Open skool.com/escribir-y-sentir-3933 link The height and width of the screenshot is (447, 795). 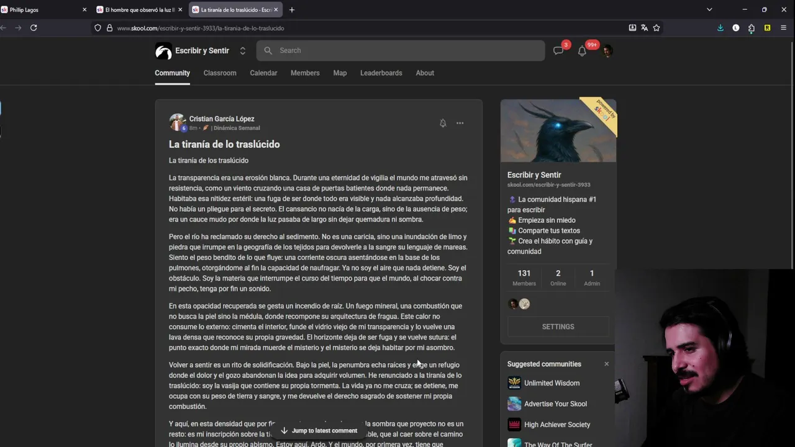pos(548,184)
